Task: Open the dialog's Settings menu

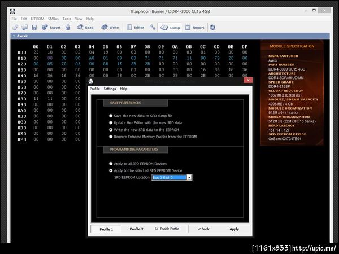Action: point(110,89)
